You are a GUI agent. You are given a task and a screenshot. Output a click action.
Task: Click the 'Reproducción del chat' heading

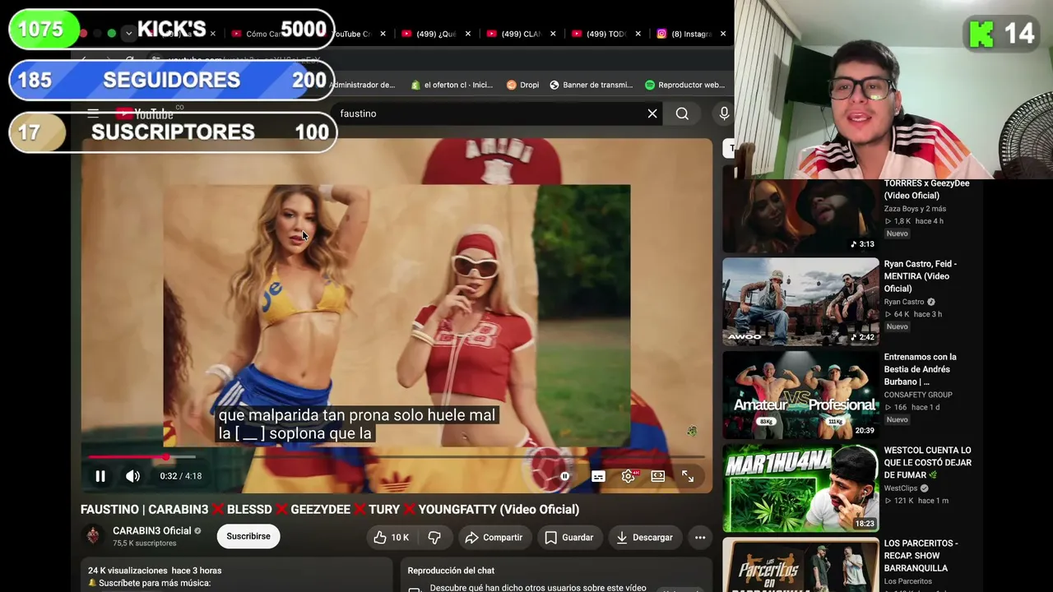click(x=451, y=571)
